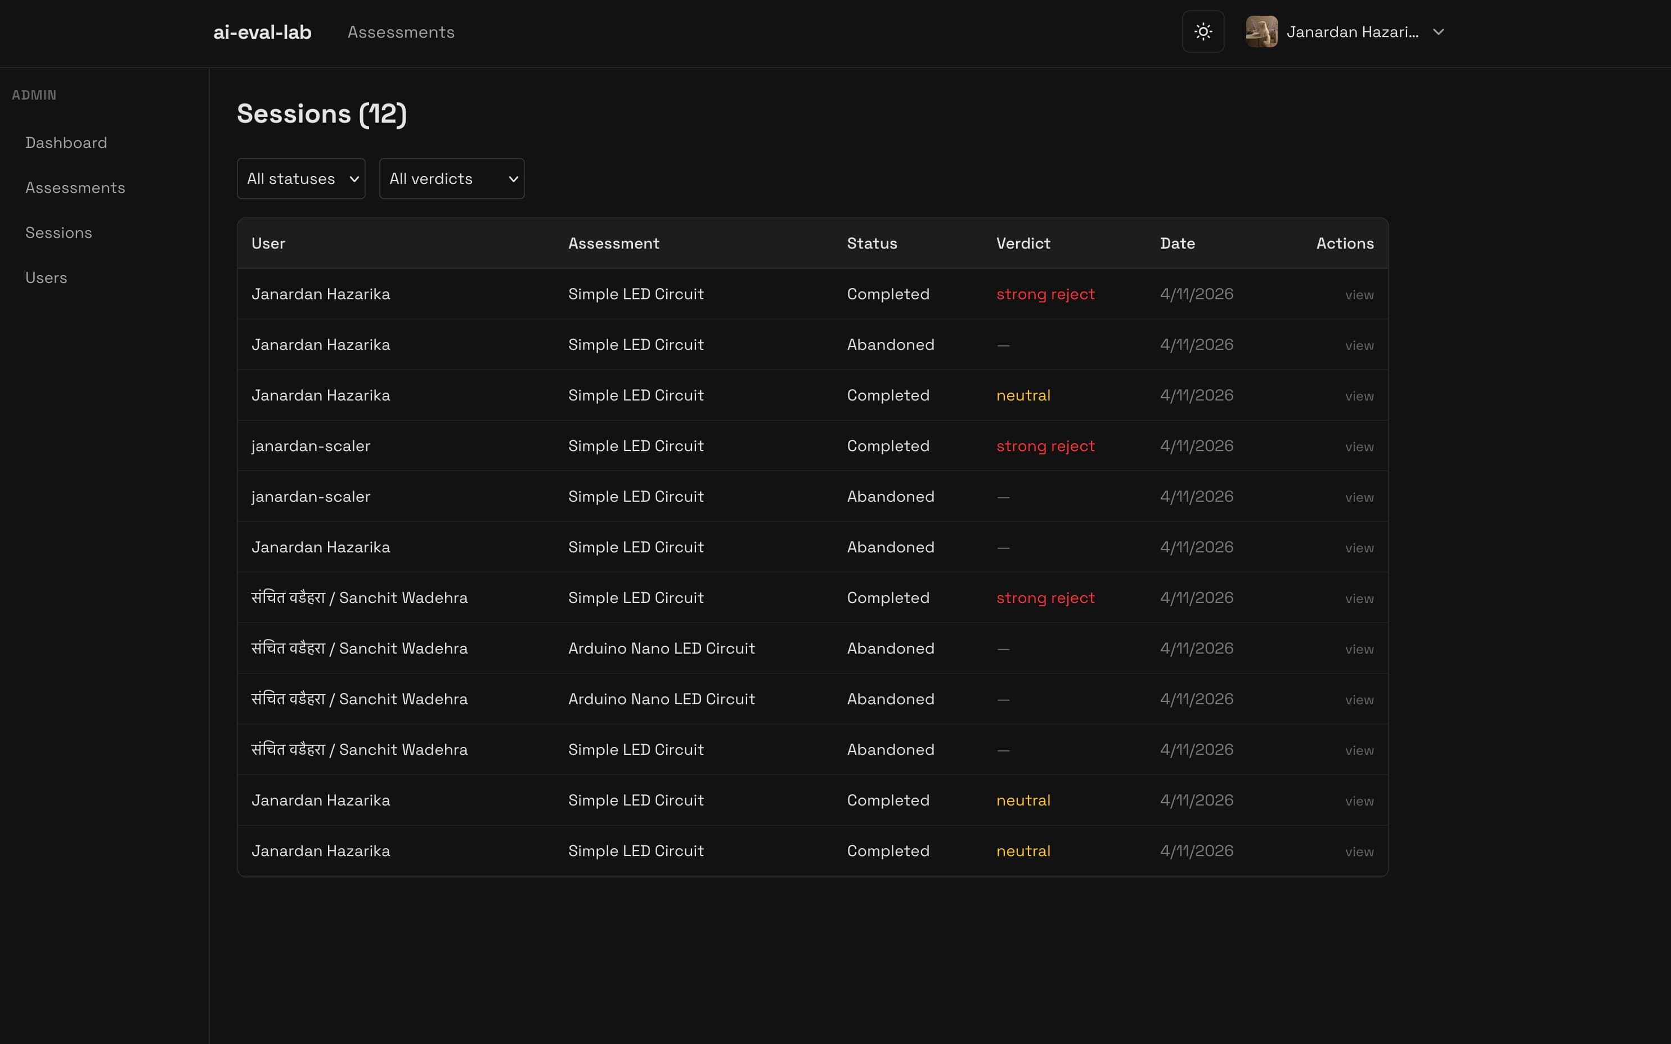Viewport: 1671px width, 1044px height.
Task: View the janardan-scaler Abandoned session
Action: click(1359, 497)
